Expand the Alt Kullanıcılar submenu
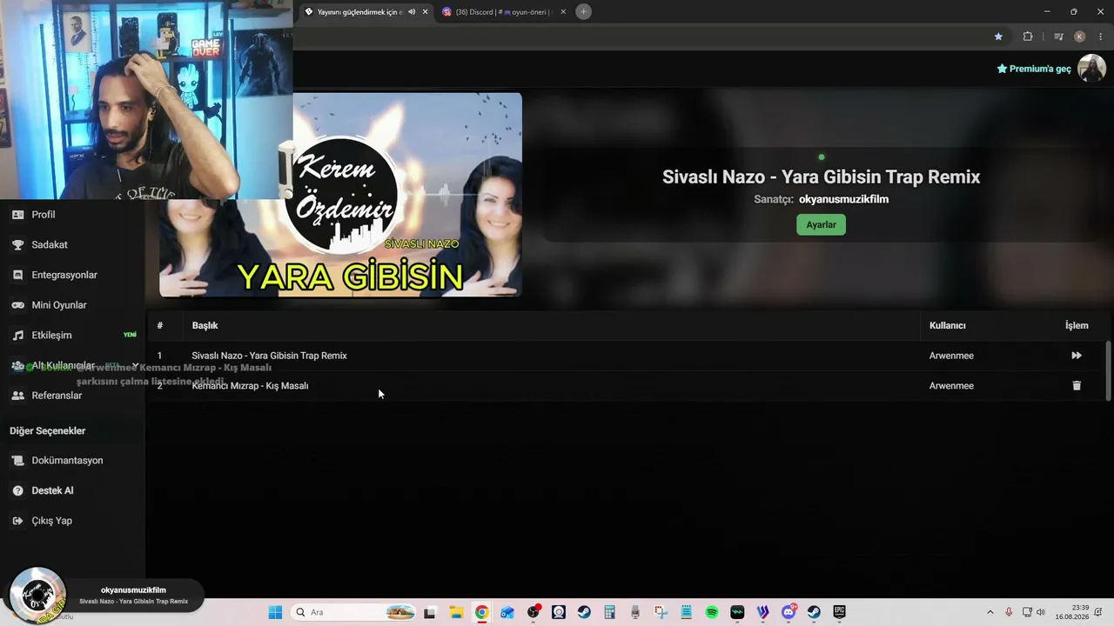Viewport: 1114px width, 626px height. (x=74, y=366)
